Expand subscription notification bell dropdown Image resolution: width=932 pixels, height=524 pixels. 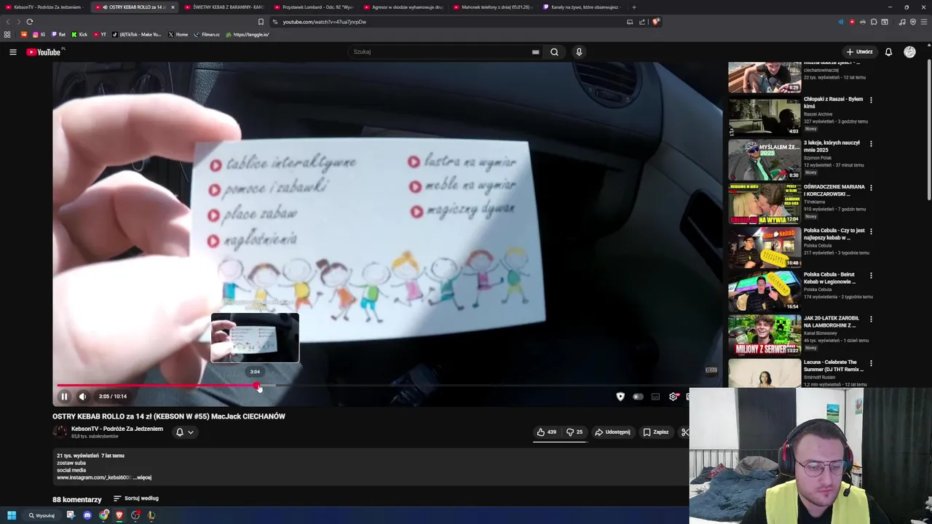[x=185, y=432]
